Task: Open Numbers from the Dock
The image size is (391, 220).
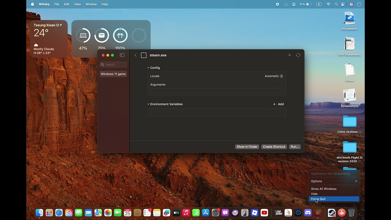Action: point(196,213)
